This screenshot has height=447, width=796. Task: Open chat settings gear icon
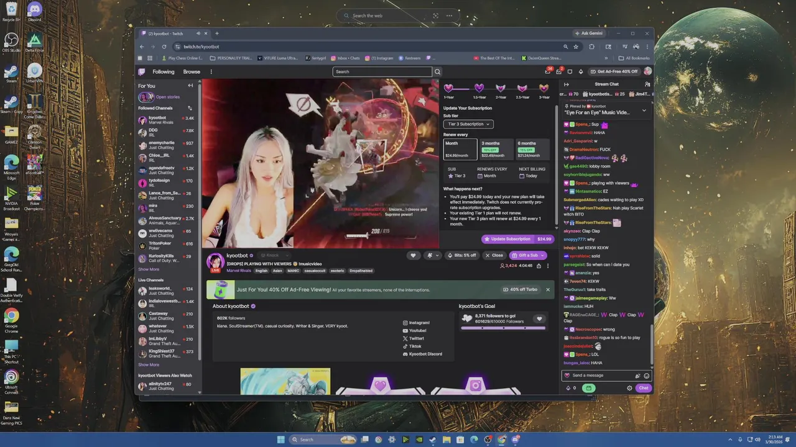629,388
